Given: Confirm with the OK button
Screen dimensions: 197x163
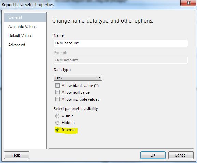Looking at the screenshot, I should [153, 155].
